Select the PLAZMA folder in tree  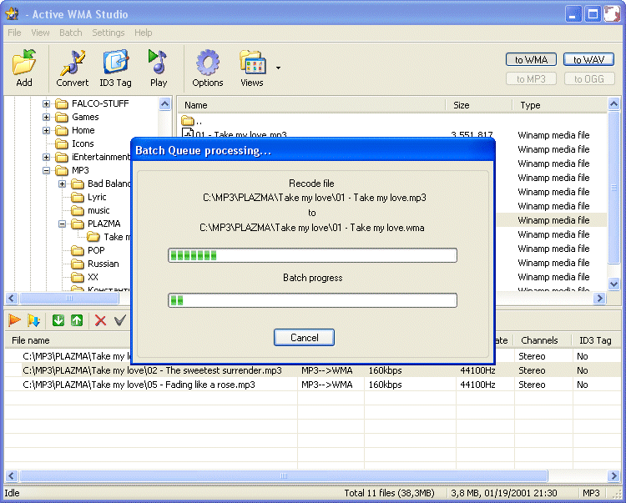point(104,224)
